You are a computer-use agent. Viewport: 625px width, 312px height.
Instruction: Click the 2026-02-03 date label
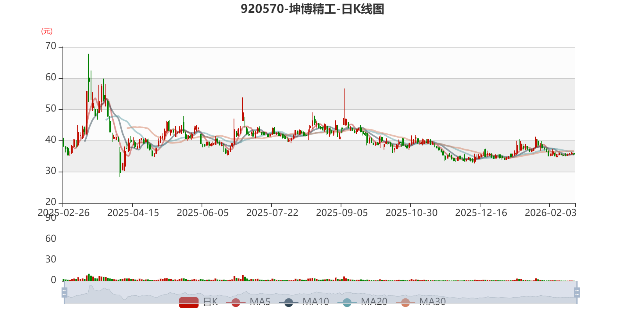tap(550, 213)
